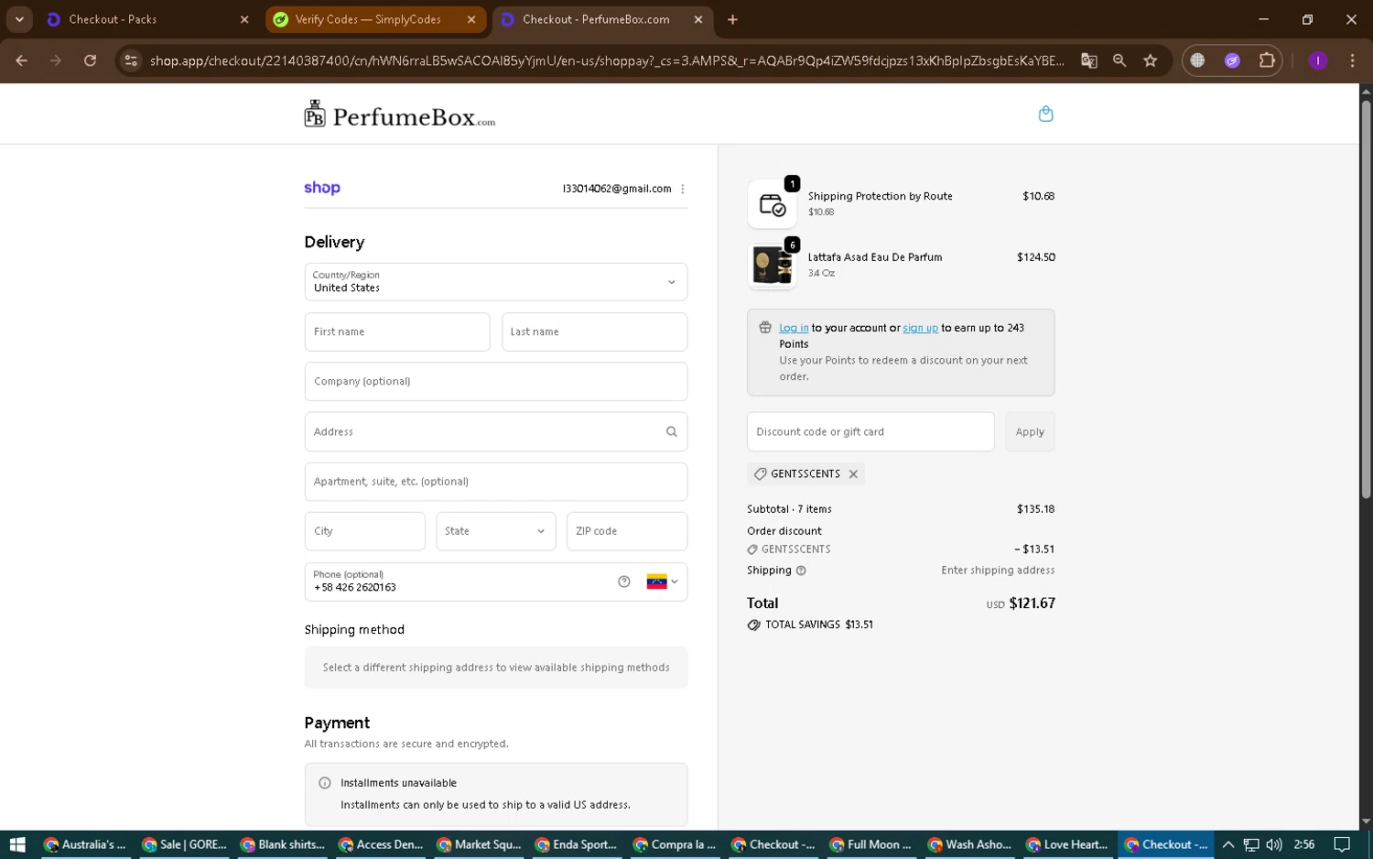
Task: Open account options menu beside email
Action: pos(682,189)
